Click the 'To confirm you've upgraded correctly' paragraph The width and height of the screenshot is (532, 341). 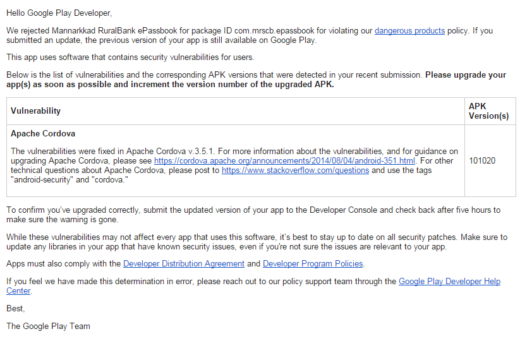click(x=253, y=215)
